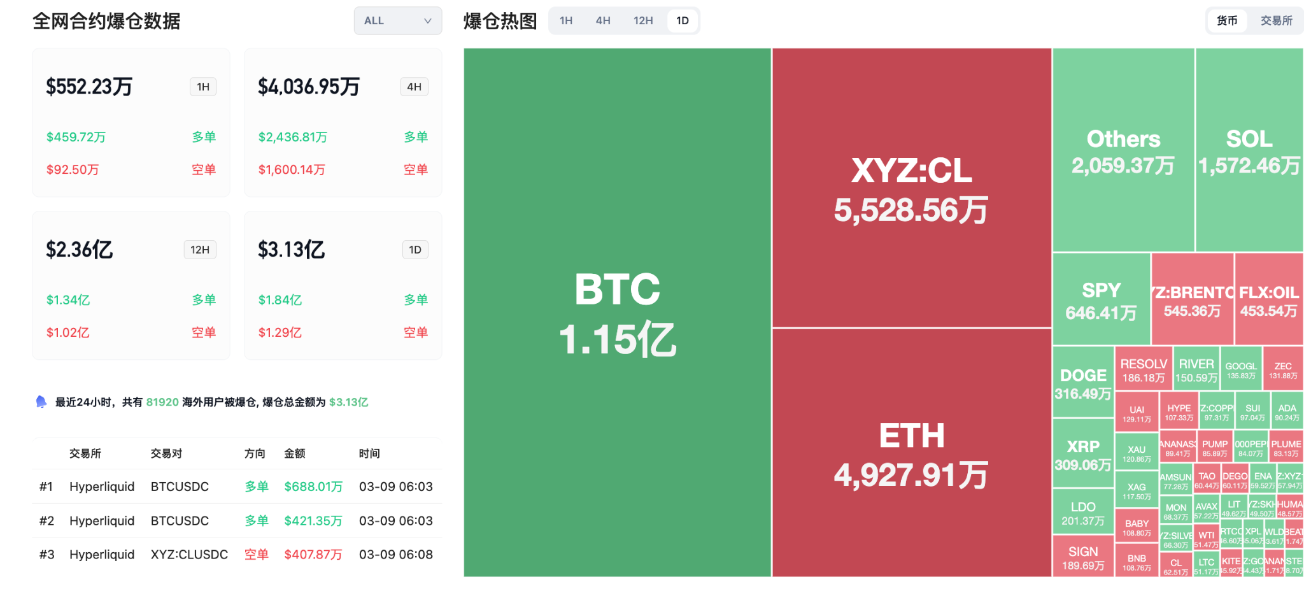Screen dimensions: 1304x605
Task: Click the 12H badge on $2.36亿 card
Action: [x=200, y=250]
